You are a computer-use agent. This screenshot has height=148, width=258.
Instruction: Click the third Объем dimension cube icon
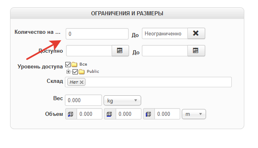pos(149,114)
